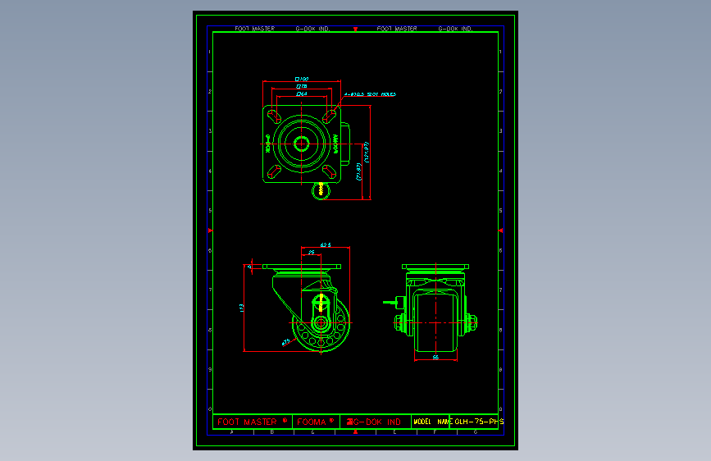Click the '4-Ø10.5 SLOT HOLES' annotation

(370, 94)
